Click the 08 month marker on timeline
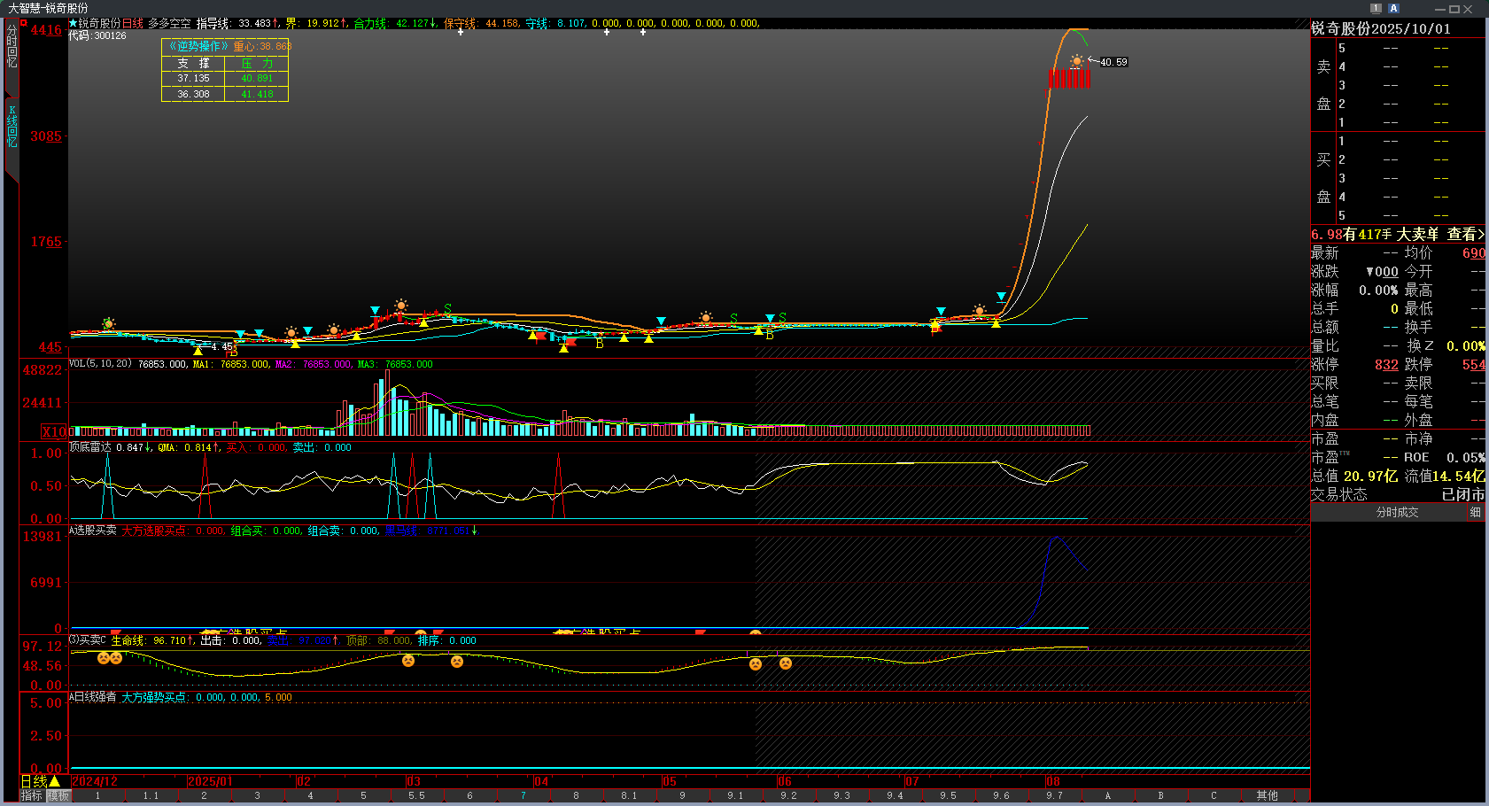 (x=1052, y=781)
